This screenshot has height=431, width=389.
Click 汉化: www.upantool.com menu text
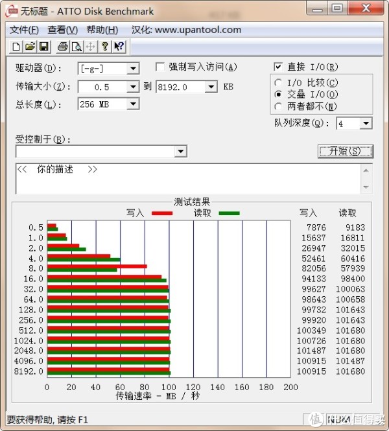(186, 30)
